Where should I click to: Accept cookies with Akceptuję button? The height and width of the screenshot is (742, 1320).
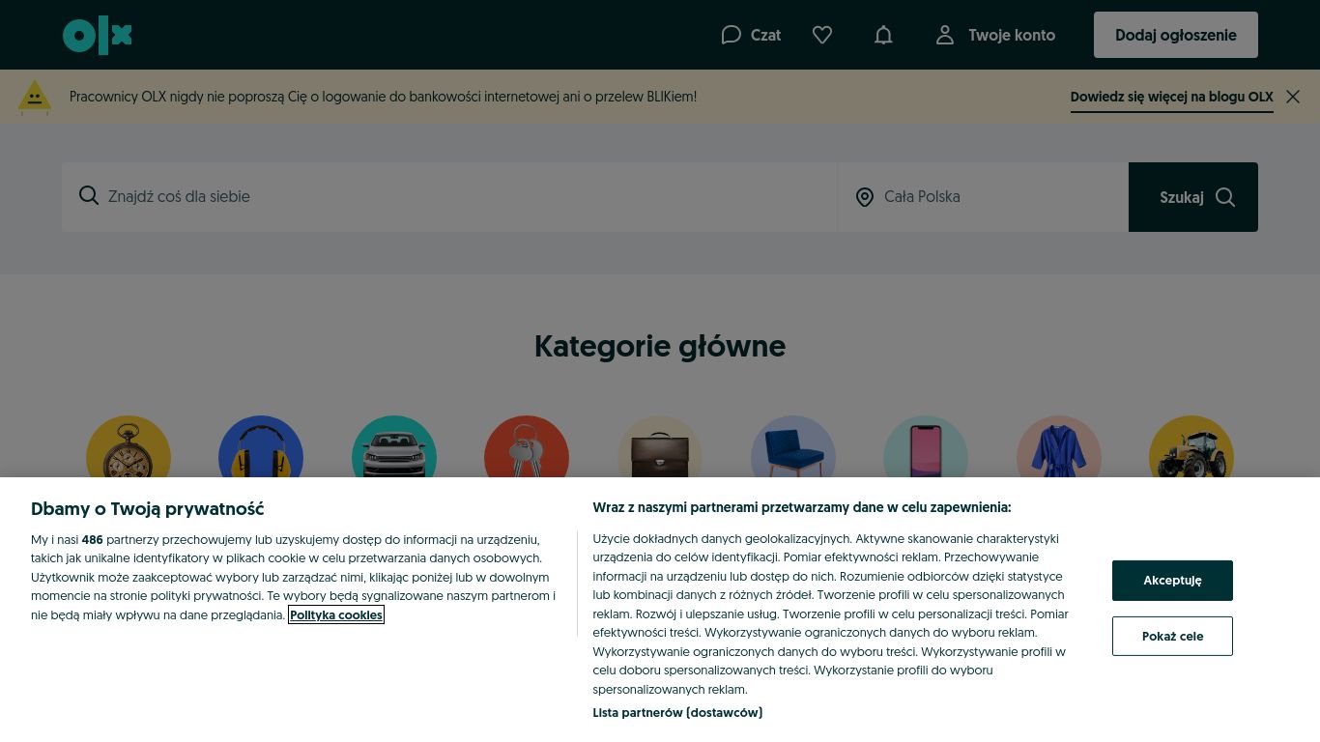coord(1172,581)
